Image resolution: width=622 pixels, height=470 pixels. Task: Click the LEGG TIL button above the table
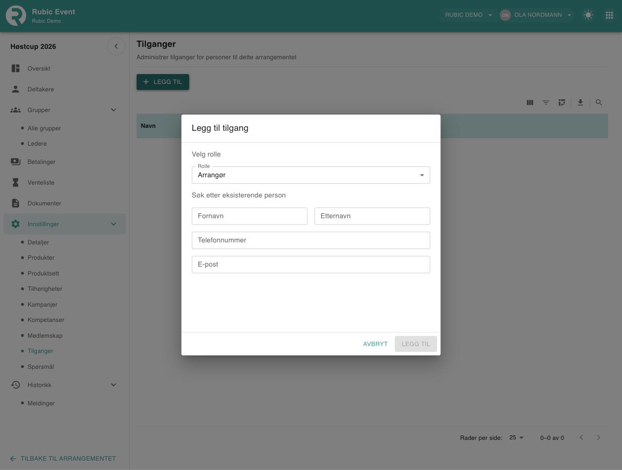click(163, 82)
